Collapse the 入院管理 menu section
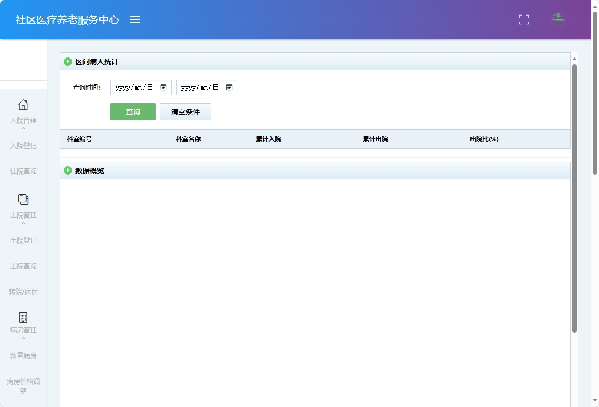The height and width of the screenshot is (407, 599). 23,121
